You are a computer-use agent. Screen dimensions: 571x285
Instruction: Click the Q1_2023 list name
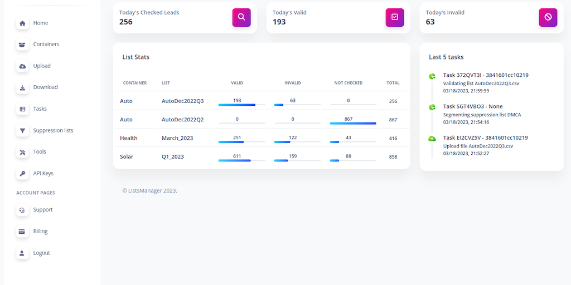point(172,157)
